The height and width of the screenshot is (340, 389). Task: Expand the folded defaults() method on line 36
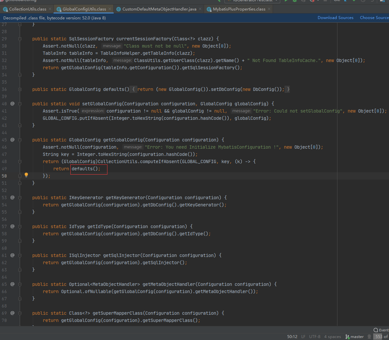point(20,89)
